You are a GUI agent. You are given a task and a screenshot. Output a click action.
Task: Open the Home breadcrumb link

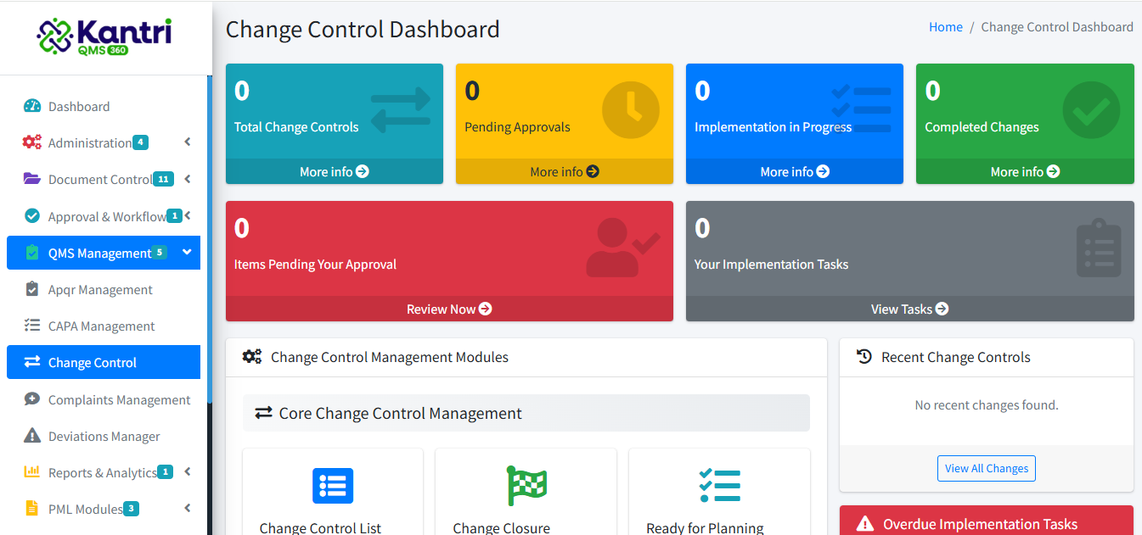pyautogui.click(x=945, y=26)
